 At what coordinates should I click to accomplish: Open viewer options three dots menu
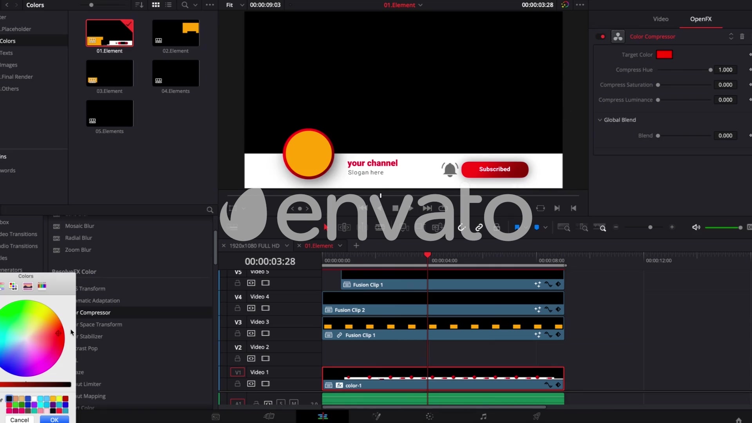[580, 5]
